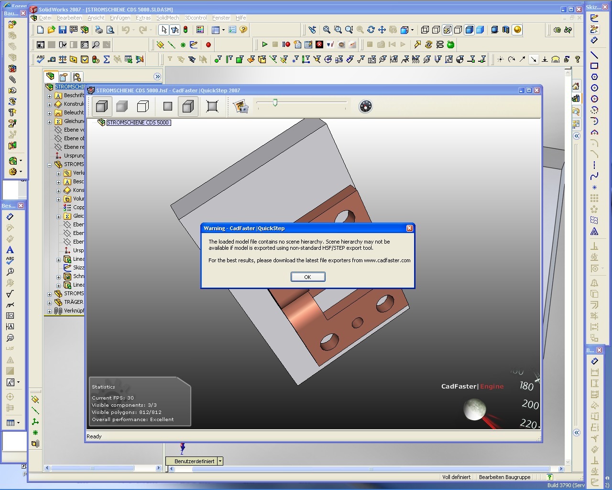Click the red record circle icon
Image resolution: width=612 pixels, height=490 pixels.
[208, 45]
